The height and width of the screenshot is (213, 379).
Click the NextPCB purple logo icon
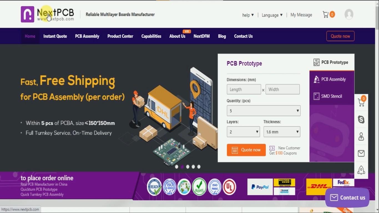click(x=27, y=14)
